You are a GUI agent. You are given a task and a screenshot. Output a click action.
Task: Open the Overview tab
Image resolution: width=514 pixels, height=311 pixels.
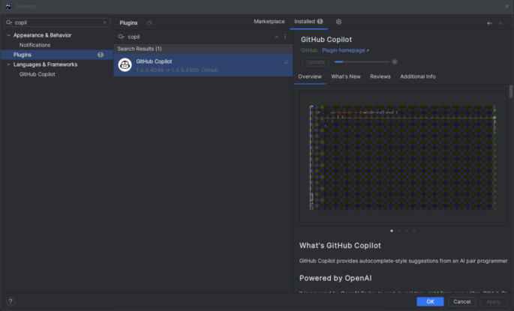310,76
